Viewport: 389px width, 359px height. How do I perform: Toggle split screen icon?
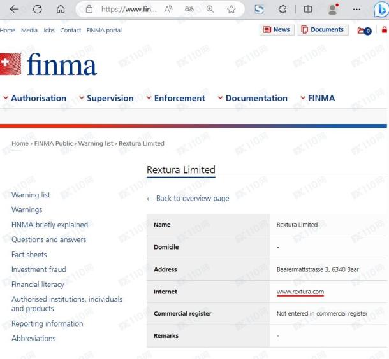308,10
